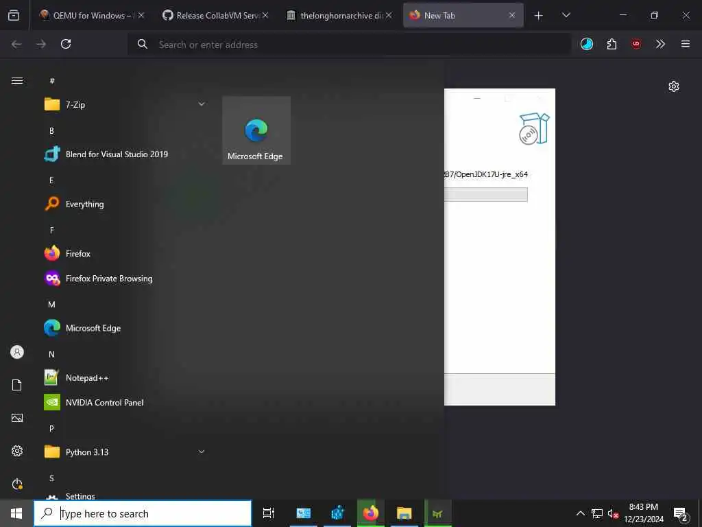Click the '#' section header
This screenshot has height=527, width=702.
click(52, 81)
